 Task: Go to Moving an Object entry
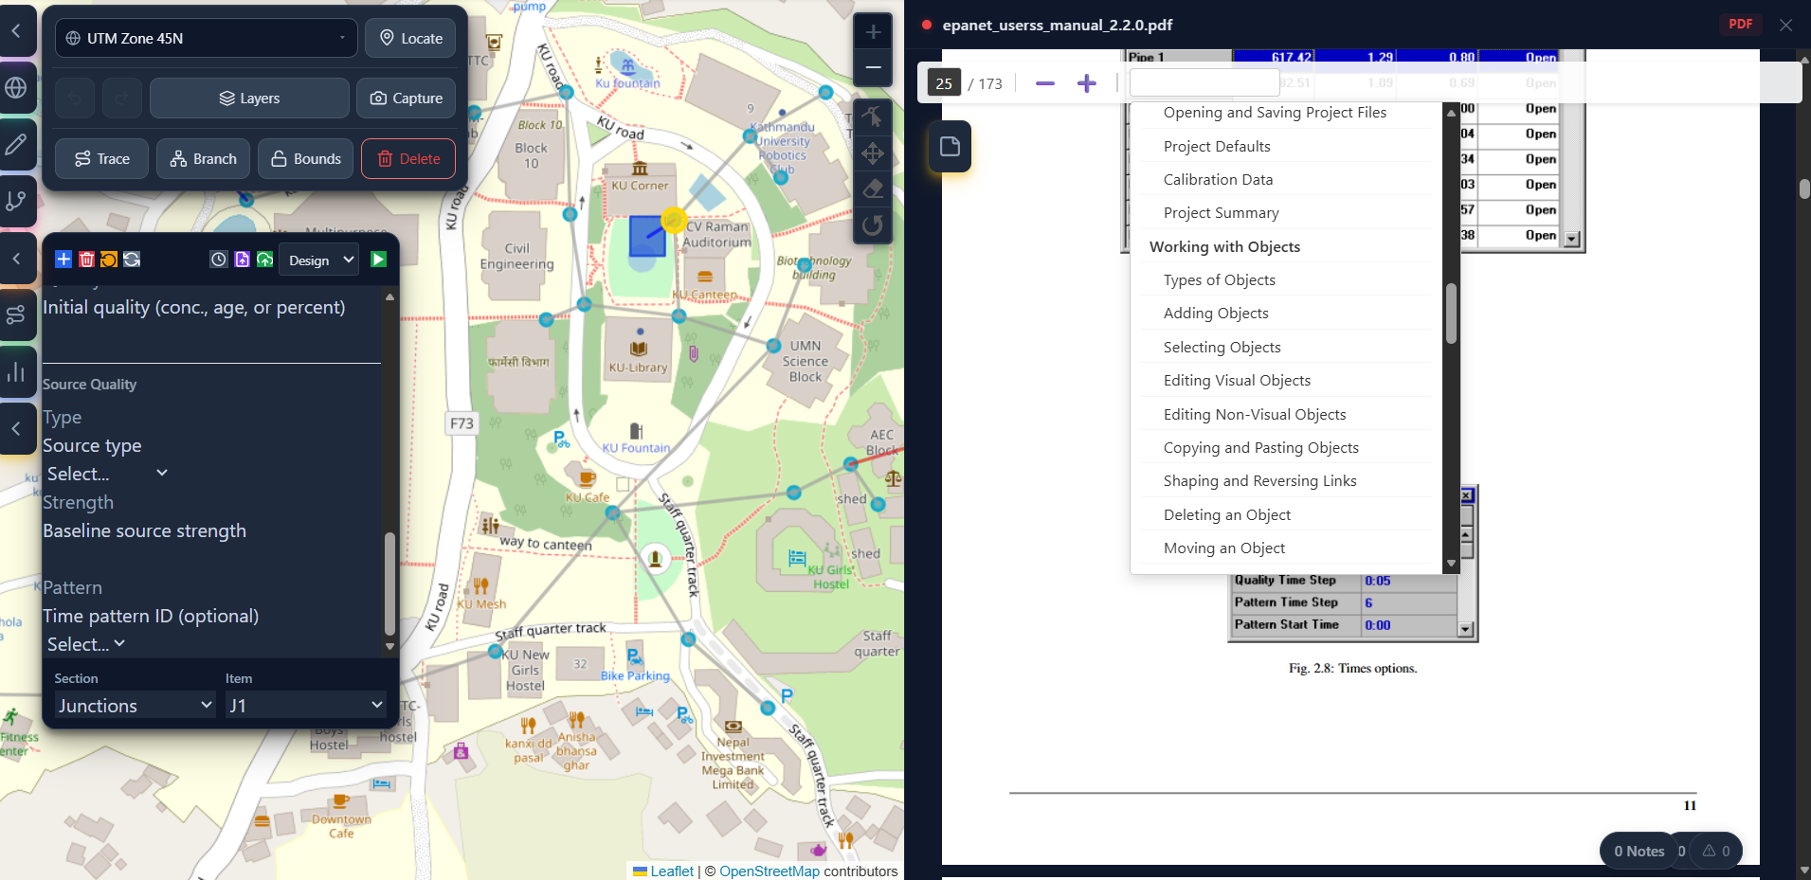1223,548
